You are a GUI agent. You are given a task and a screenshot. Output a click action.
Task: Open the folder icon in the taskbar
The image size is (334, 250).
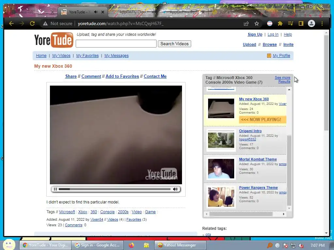click(x=146, y=245)
